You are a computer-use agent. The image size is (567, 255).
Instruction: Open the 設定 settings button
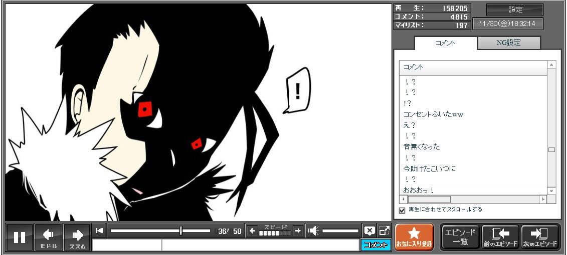pyautogui.click(x=515, y=9)
